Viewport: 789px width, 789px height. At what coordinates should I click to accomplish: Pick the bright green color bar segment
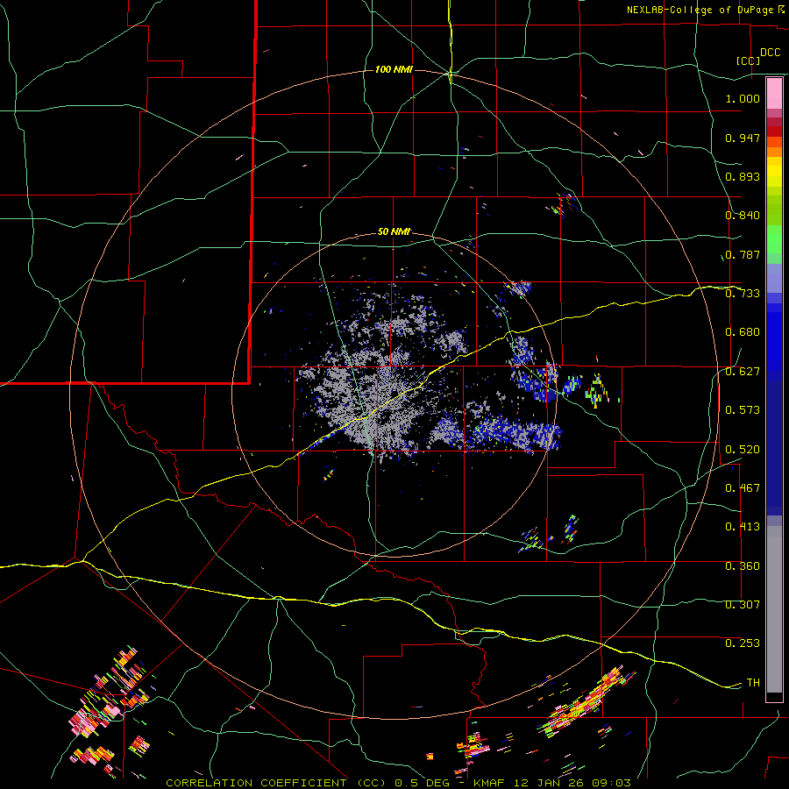click(x=774, y=239)
